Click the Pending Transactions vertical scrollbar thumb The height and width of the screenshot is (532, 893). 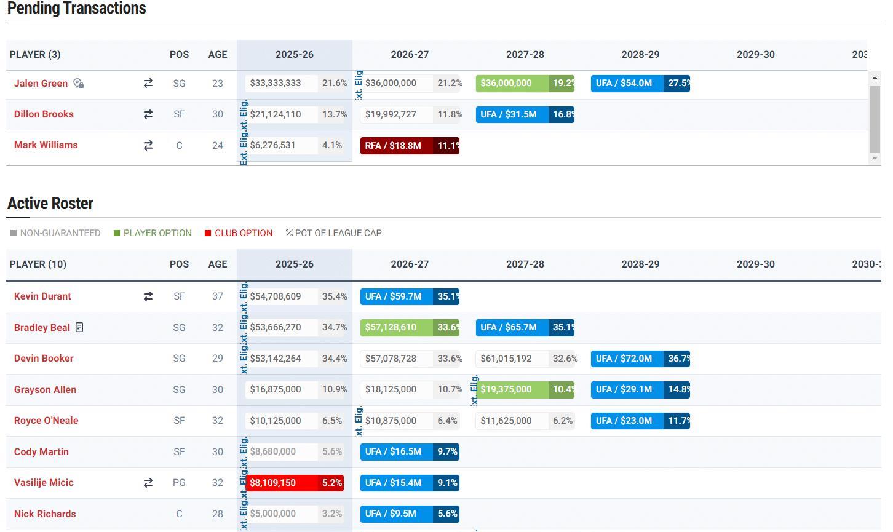point(875,118)
